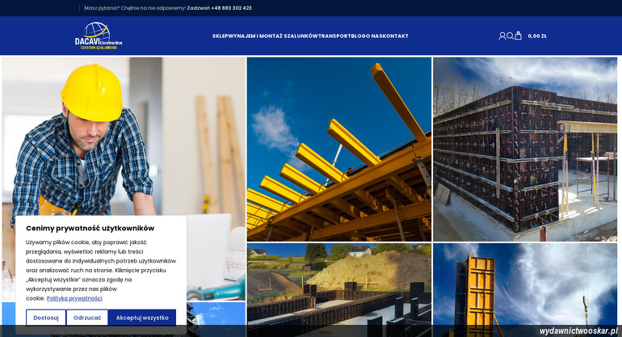
Task: Click the DACAVI Construction logo
Action: coord(99,36)
